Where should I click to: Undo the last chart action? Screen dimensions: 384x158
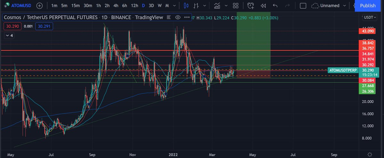click(x=275, y=6)
